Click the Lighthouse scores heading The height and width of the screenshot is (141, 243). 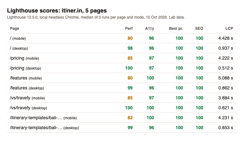(57, 11)
